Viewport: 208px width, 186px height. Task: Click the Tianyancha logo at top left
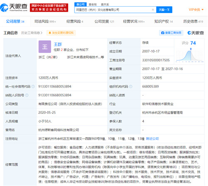tap(14, 8)
